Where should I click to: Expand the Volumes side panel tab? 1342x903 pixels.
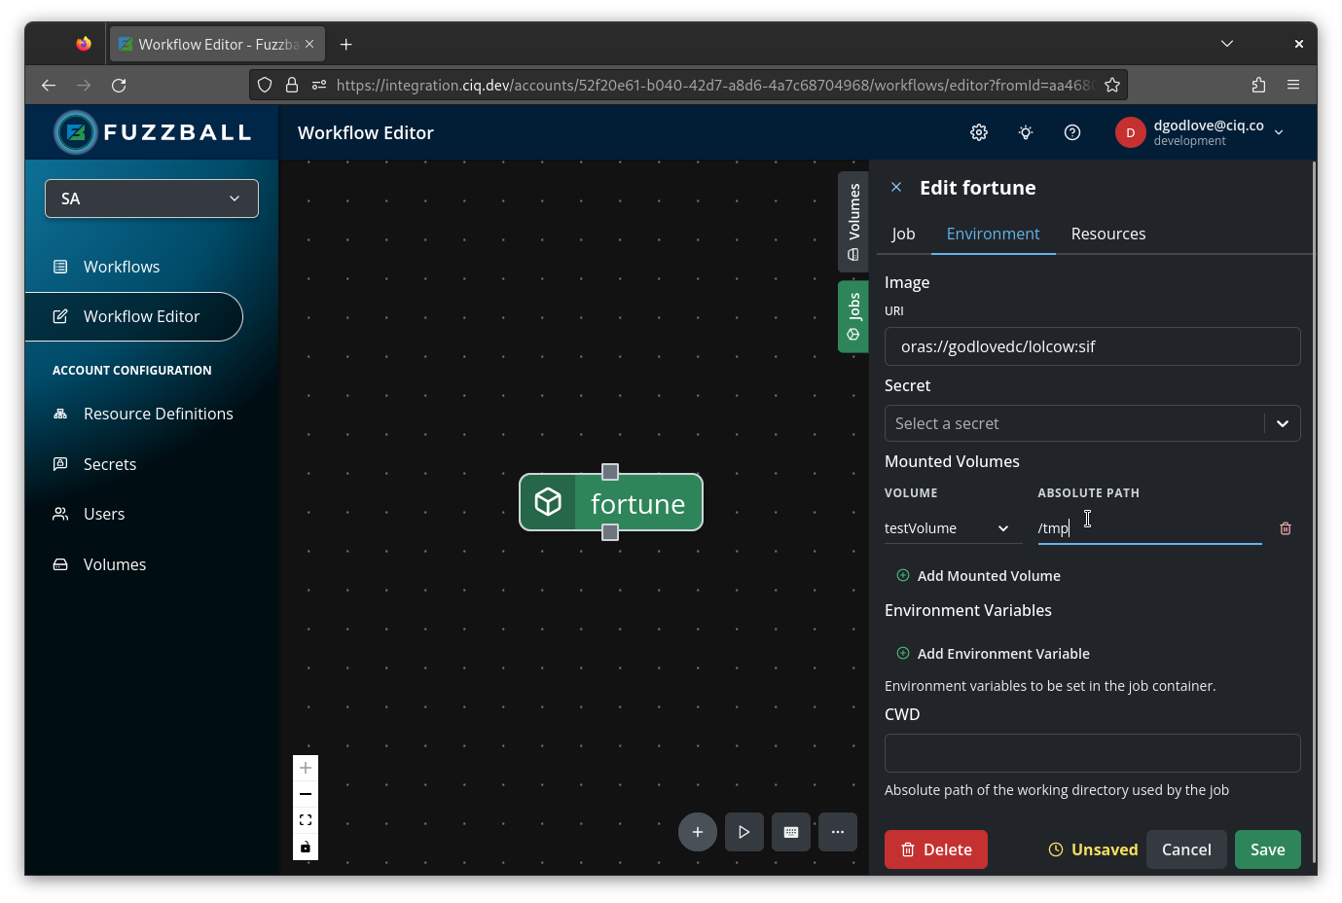pyautogui.click(x=853, y=222)
